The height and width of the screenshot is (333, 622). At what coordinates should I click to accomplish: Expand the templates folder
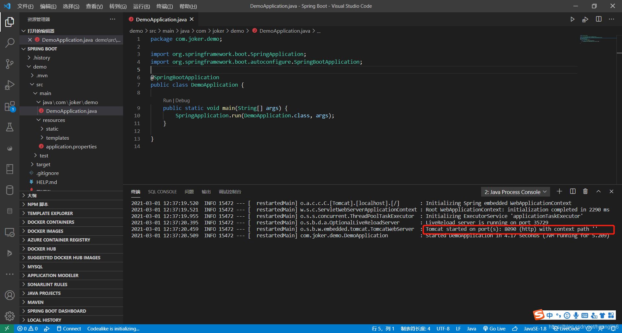coord(71,138)
